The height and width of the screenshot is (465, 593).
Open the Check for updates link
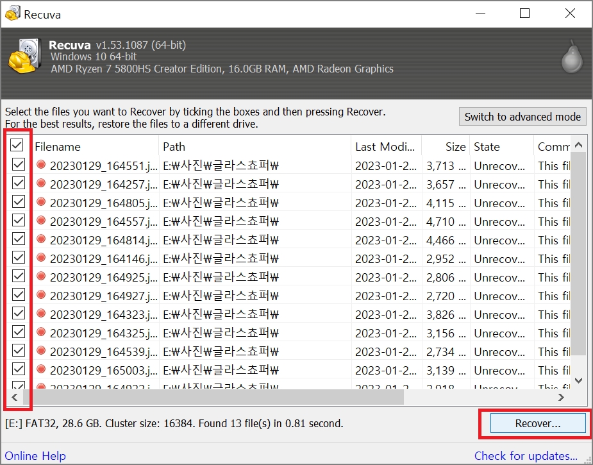[x=526, y=455]
